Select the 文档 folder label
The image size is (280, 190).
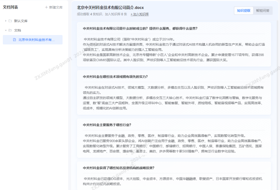[17, 30]
